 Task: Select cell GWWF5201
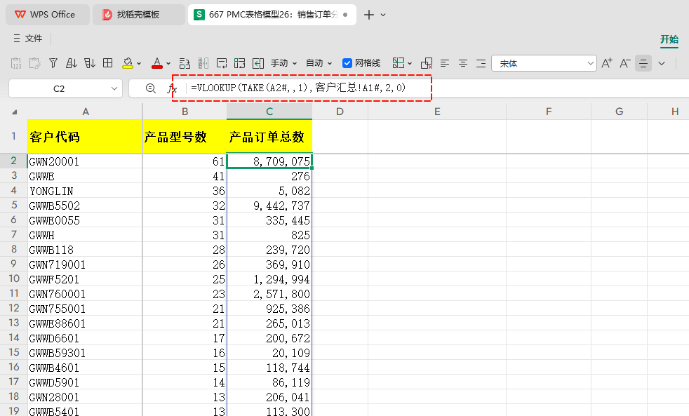point(85,279)
